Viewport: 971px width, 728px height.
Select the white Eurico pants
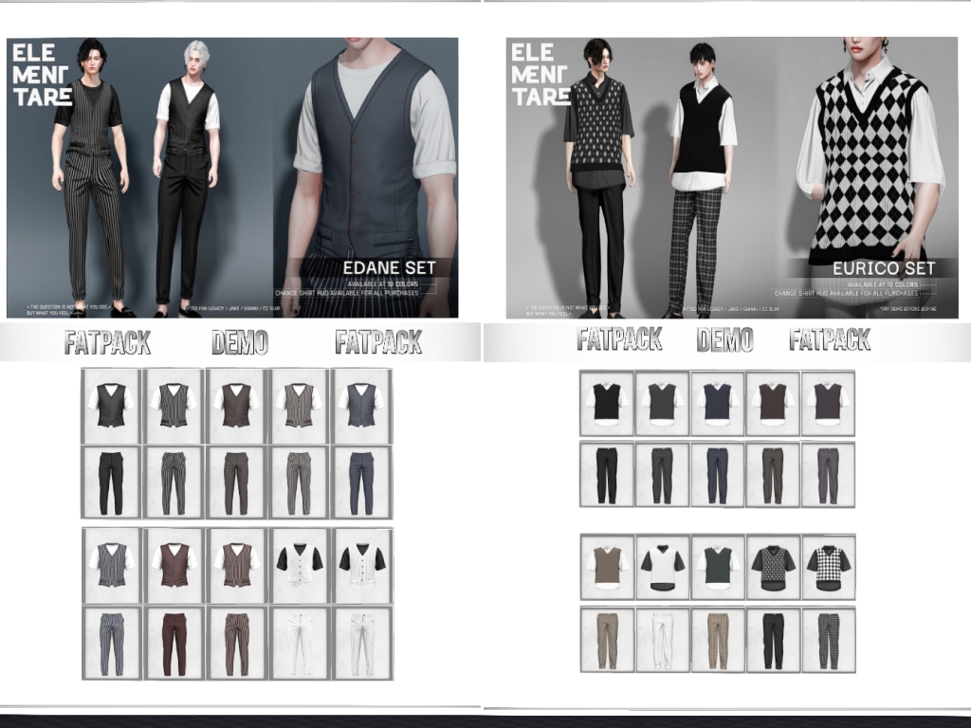(662, 640)
